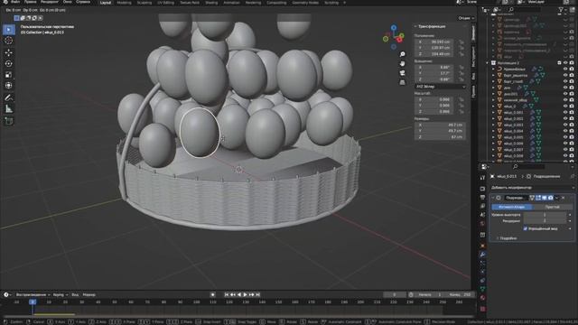578x325 pixels.
Task: Select the Select Box tool
Action: coord(9,30)
